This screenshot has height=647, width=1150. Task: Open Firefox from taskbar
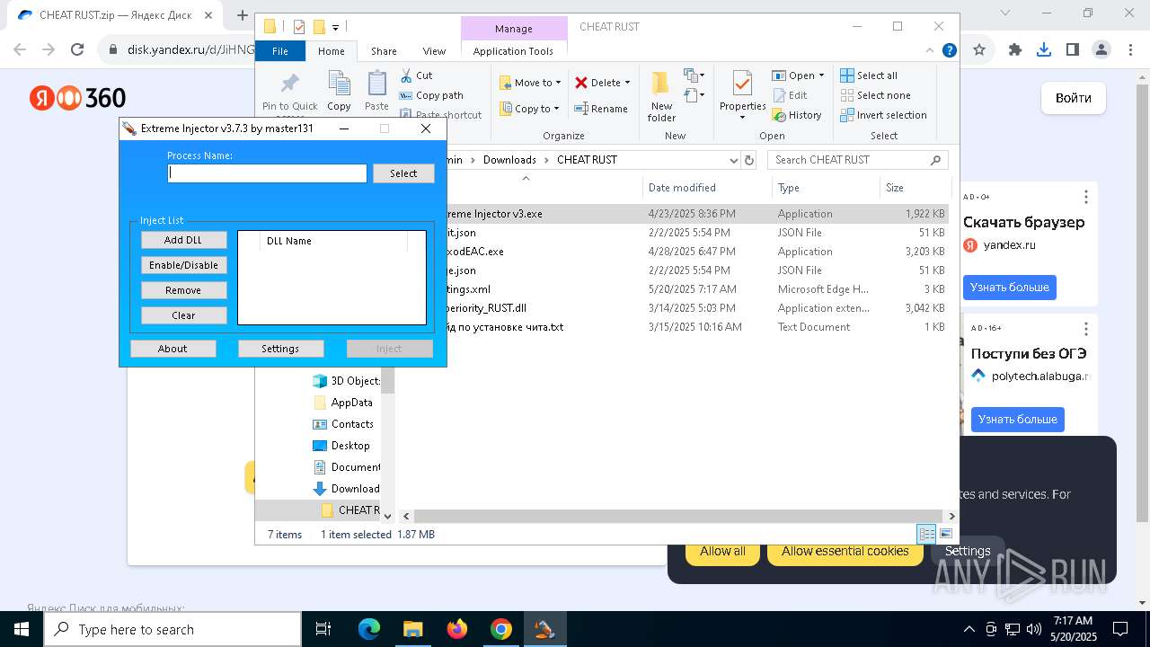pyautogui.click(x=457, y=629)
